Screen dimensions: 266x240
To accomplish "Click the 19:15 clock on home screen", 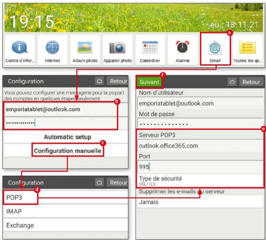I will pos(32,22).
